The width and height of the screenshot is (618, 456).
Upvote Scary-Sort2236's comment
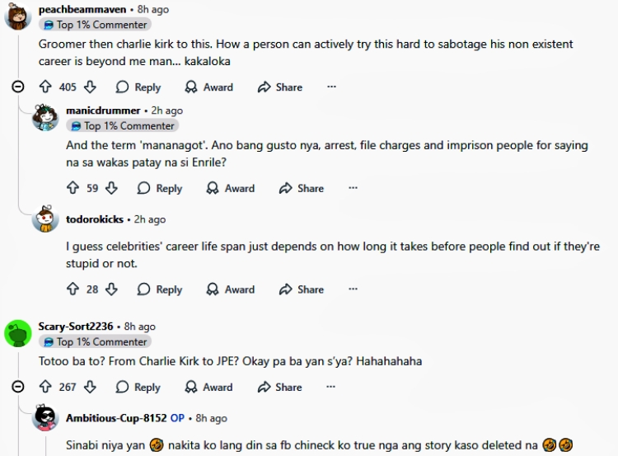(45, 387)
